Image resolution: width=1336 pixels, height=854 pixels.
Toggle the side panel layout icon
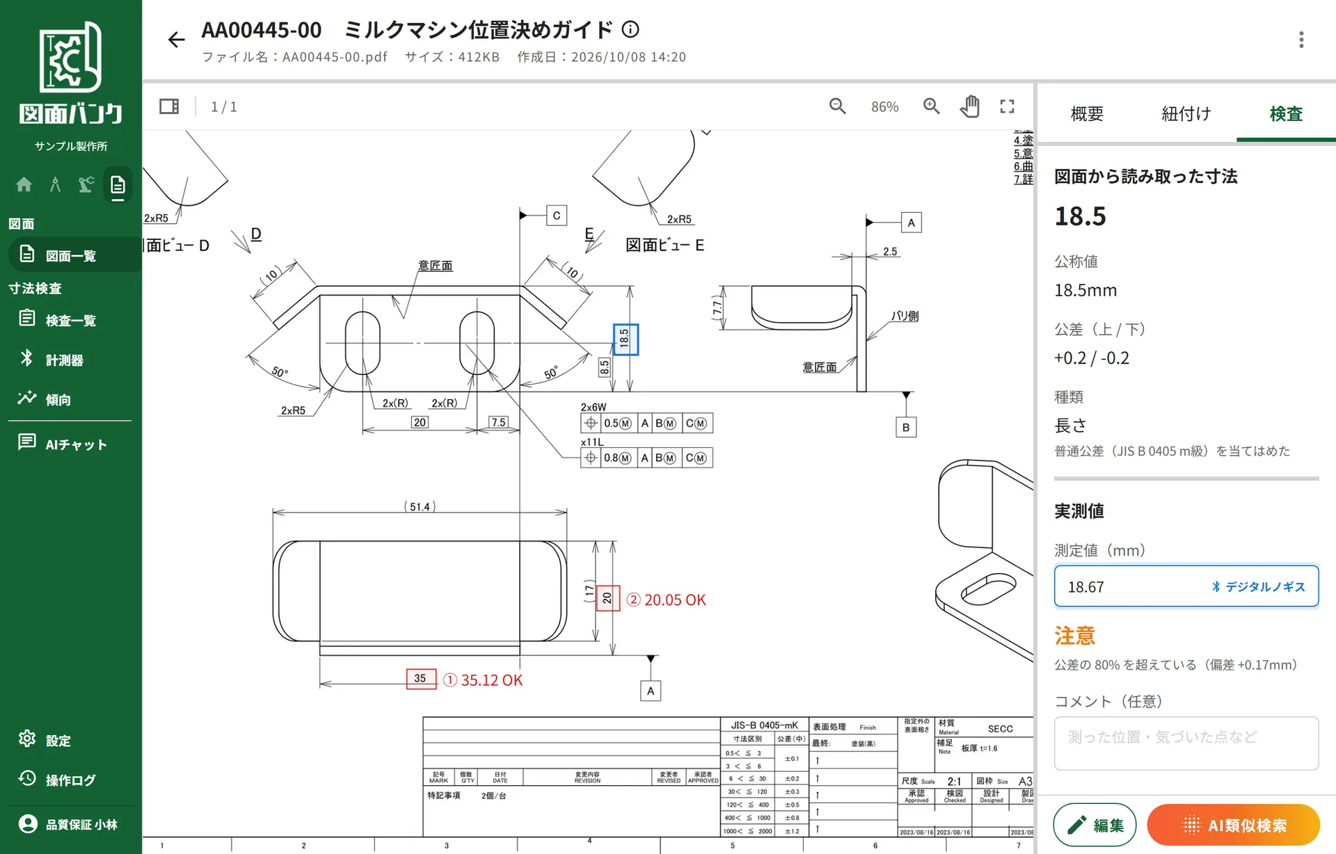[x=169, y=106]
